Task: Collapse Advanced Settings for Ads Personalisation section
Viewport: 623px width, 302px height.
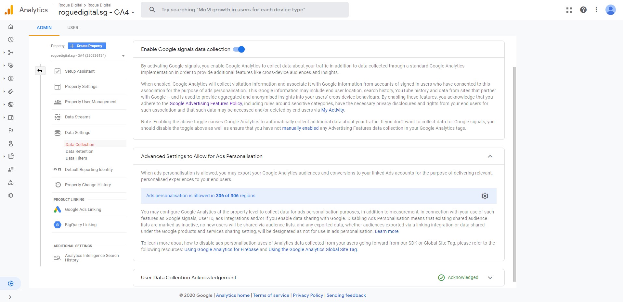Action: click(490, 156)
